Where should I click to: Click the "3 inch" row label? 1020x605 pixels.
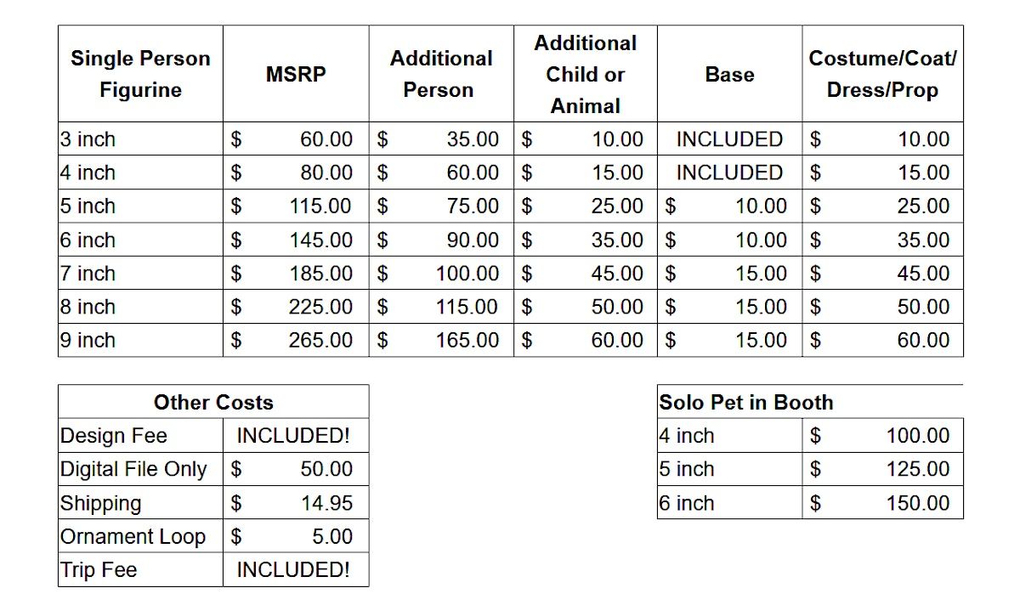pyautogui.click(x=88, y=139)
